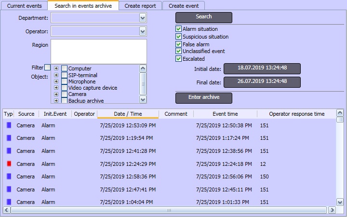This screenshot has width=347, height=217.
Task: Click the blue type icon for the 12:58:36 PM event
Action: point(9,176)
